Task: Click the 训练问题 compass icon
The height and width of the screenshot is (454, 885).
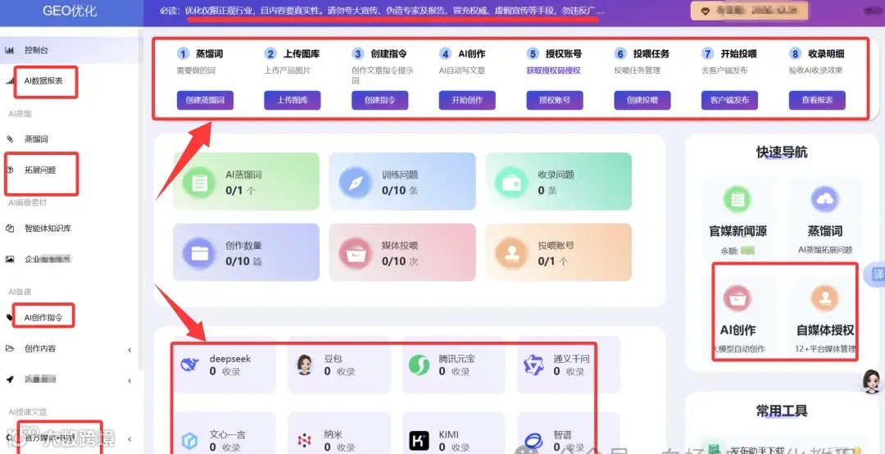Action: pyautogui.click(x=355, y=181)
